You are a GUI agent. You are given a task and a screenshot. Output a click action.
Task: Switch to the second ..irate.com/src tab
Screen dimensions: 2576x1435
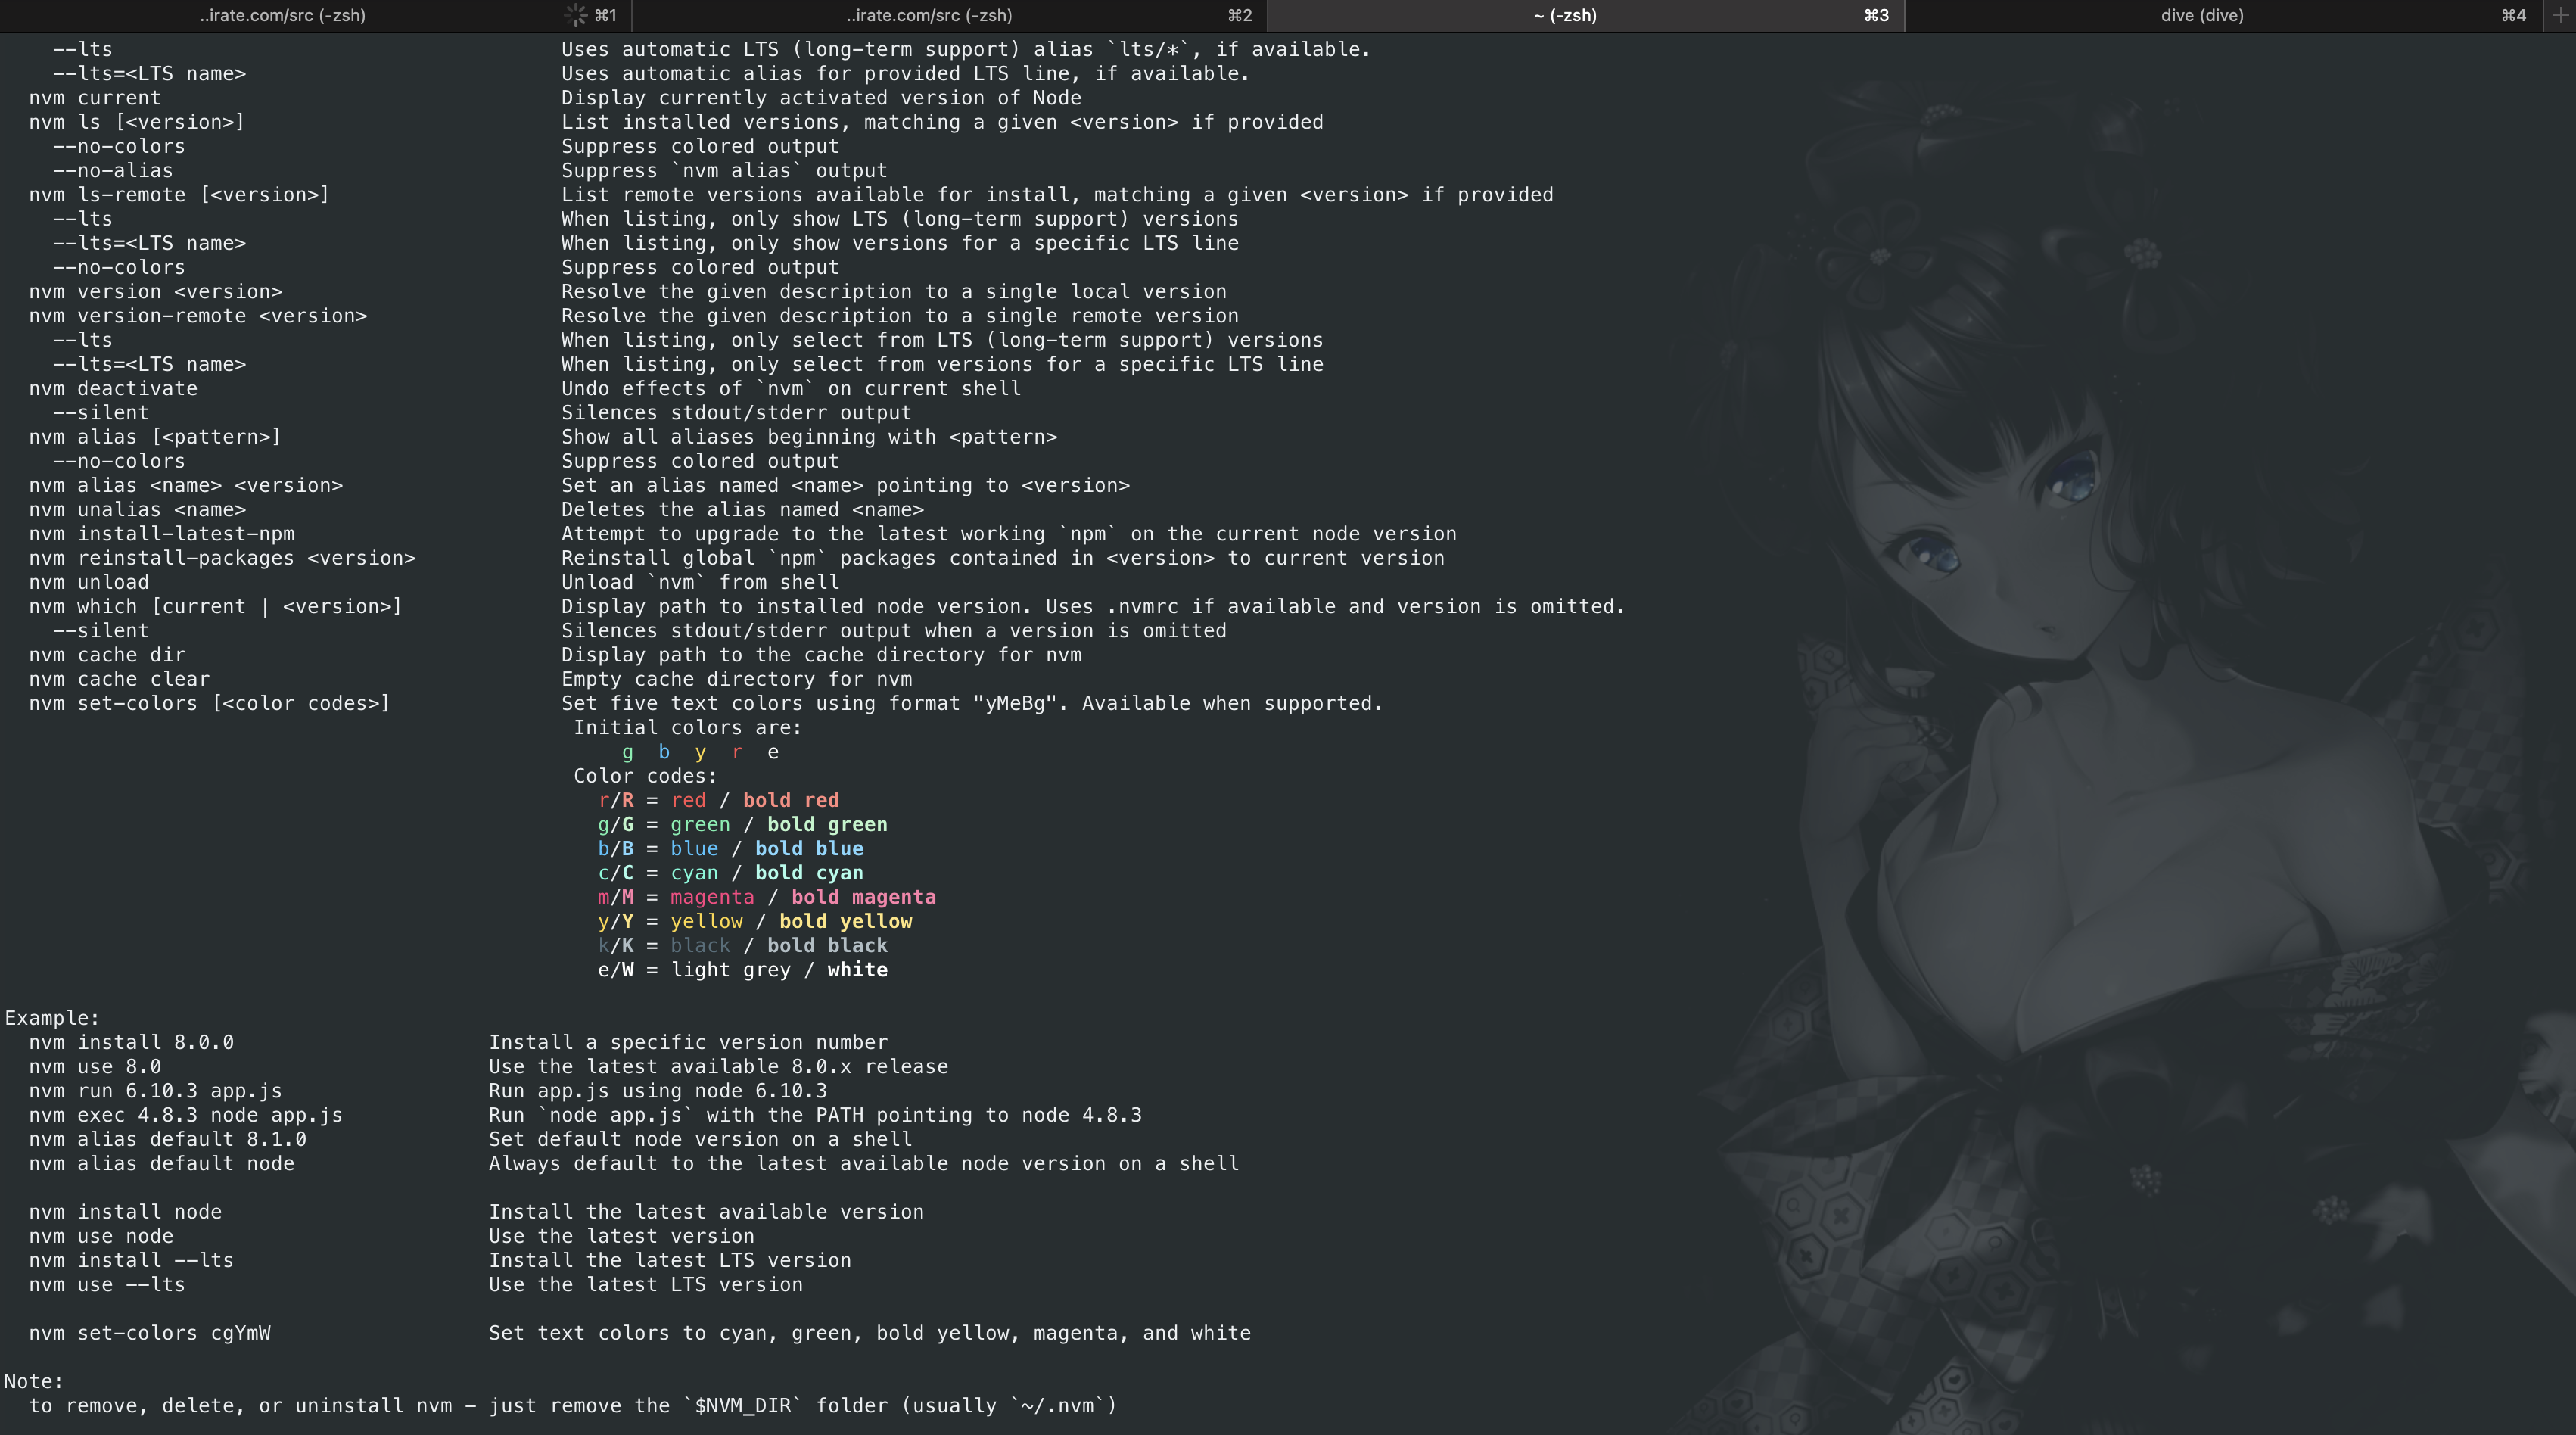click(929, 15)
